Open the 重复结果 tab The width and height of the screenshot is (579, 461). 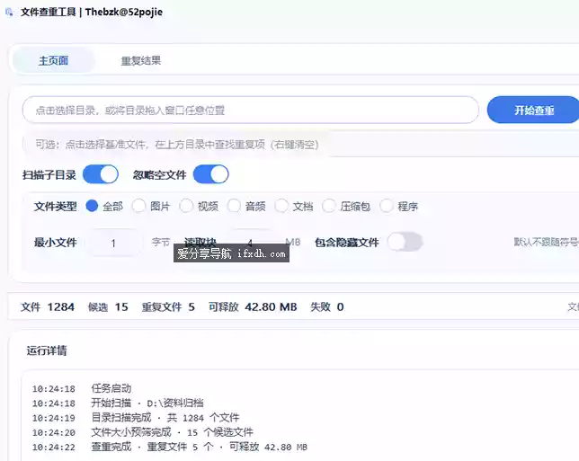141,60
